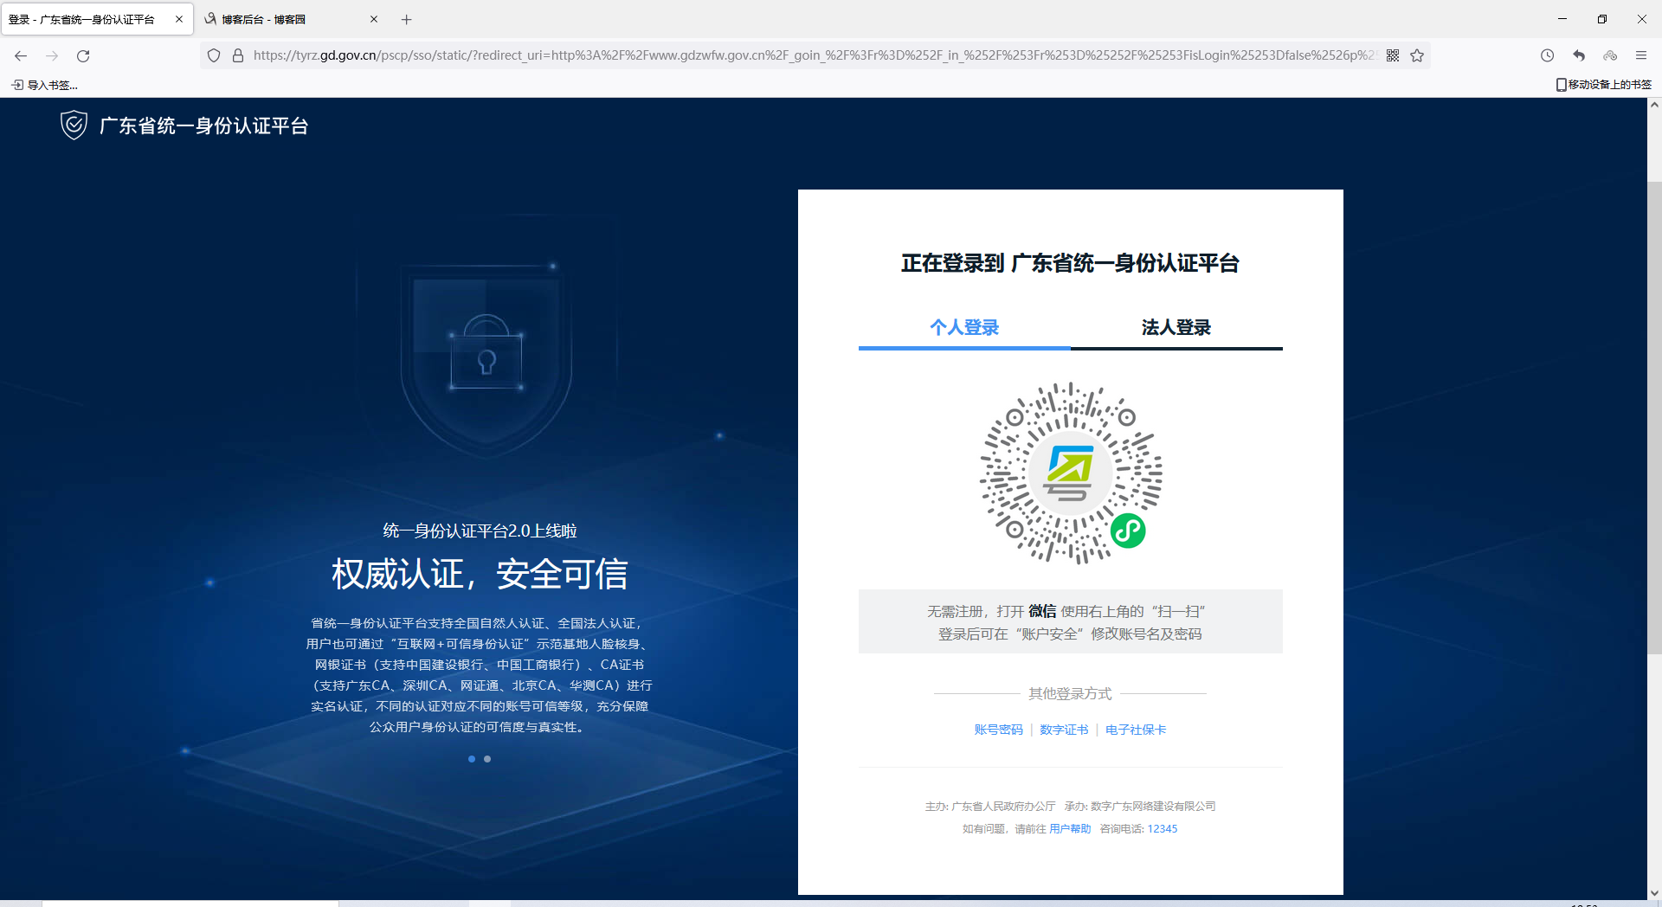Close the 登录 - 广东省统一身份认证平台 tab

[179, 19]
